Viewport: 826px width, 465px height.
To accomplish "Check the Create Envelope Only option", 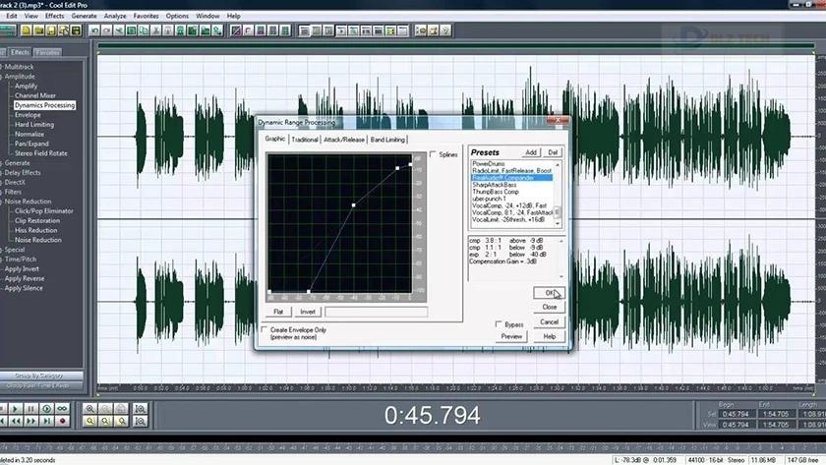I will click(264, 329).
